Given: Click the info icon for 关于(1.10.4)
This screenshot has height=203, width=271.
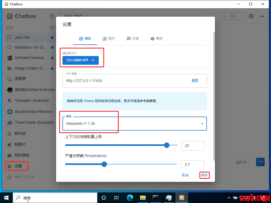Looking at the screenshot, I should click(x=10, y=177).
